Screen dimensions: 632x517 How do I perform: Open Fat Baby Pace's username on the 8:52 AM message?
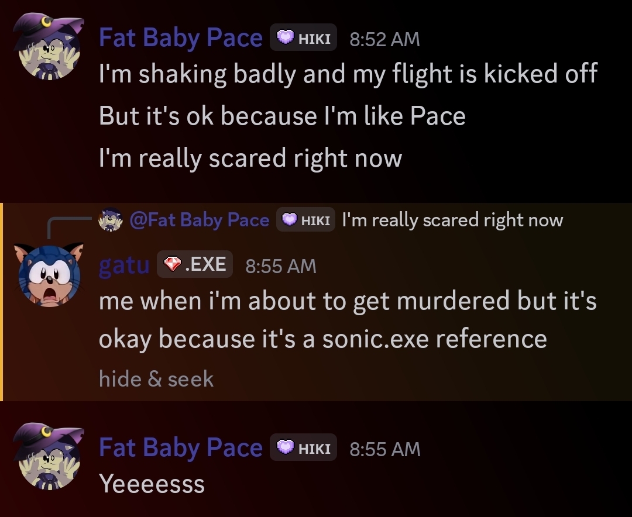pos(180,39)
